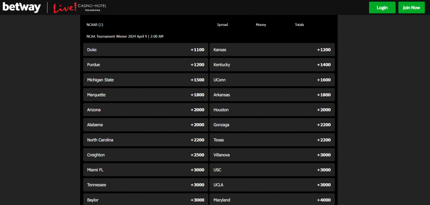This screenshot has height=205, width=430.
Task: Click the Spread column header
Action: tap(223, 25)
